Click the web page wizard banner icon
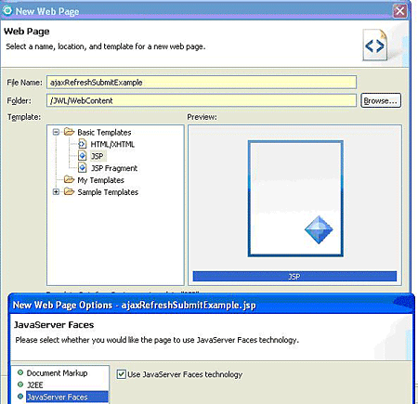The width and height of the screenshot is (418, 404). click(x=375, y=45)
